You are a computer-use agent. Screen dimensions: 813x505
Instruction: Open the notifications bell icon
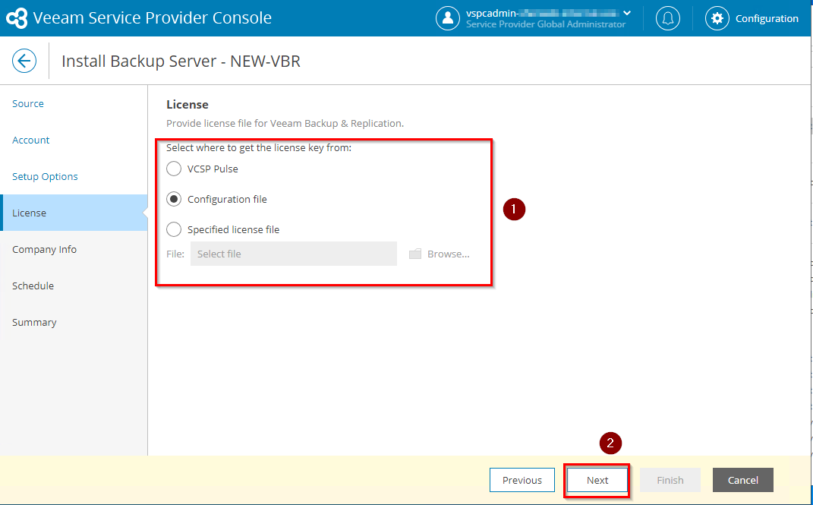tap(668, 18)
